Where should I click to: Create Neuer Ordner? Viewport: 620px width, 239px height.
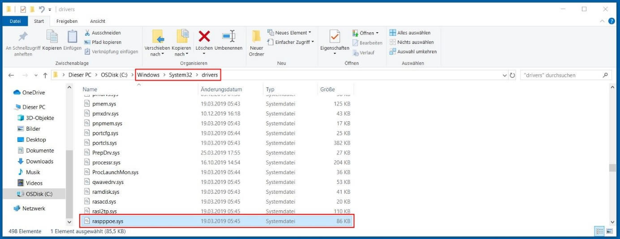[256, 43]
